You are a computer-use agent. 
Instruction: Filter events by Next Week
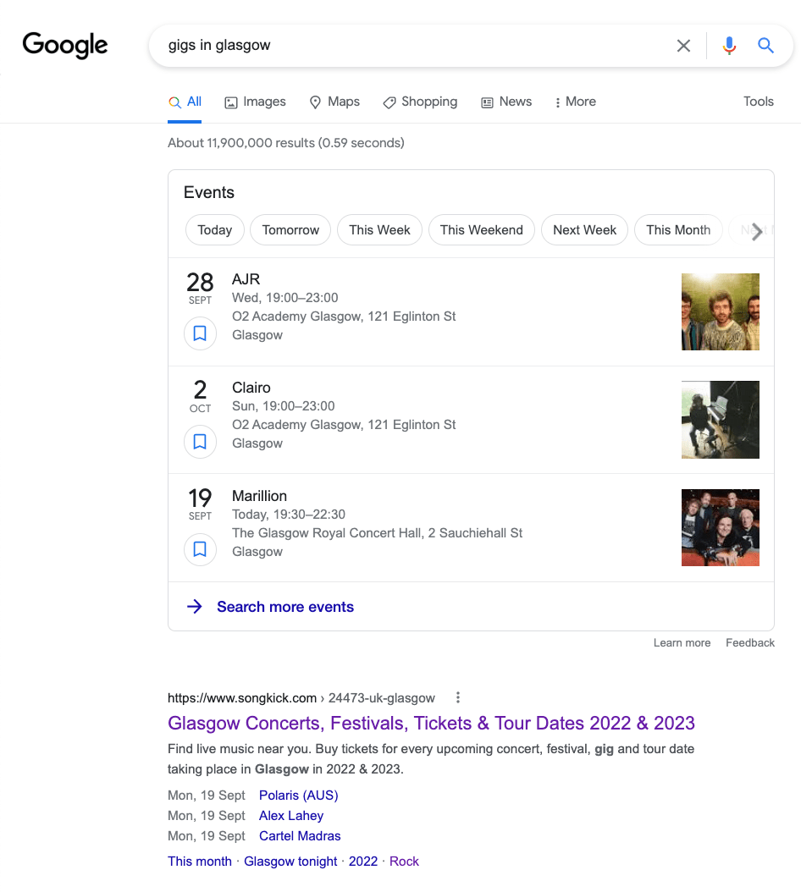coord(584,229)
